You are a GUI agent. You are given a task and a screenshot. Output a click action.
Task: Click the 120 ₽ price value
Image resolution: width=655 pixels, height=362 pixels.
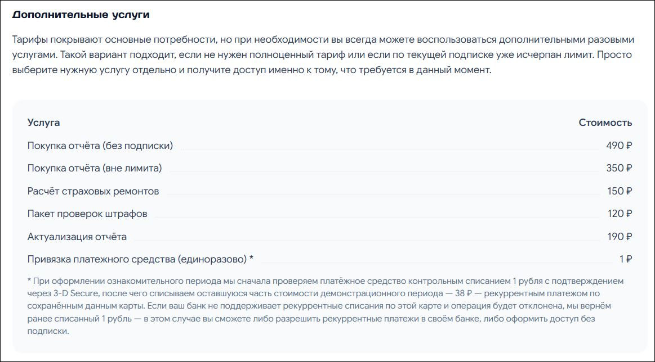pos(619,214)
